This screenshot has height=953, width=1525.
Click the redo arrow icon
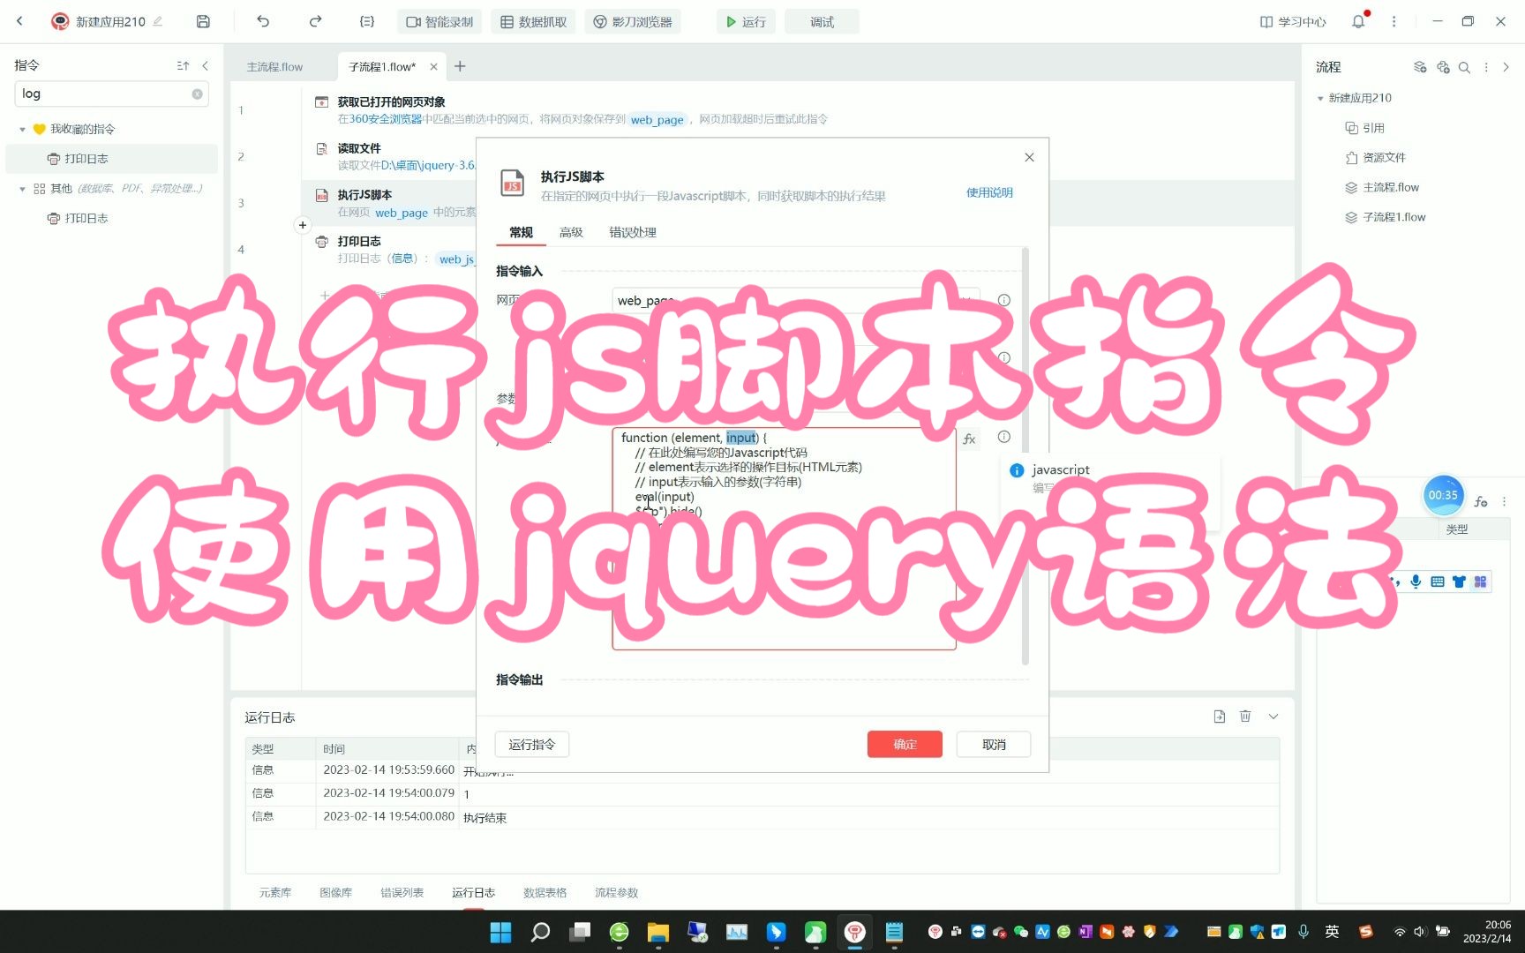[315, 21]
